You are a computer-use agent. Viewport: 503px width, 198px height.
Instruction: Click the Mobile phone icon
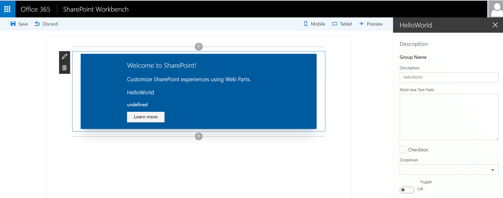pos(306,24)
